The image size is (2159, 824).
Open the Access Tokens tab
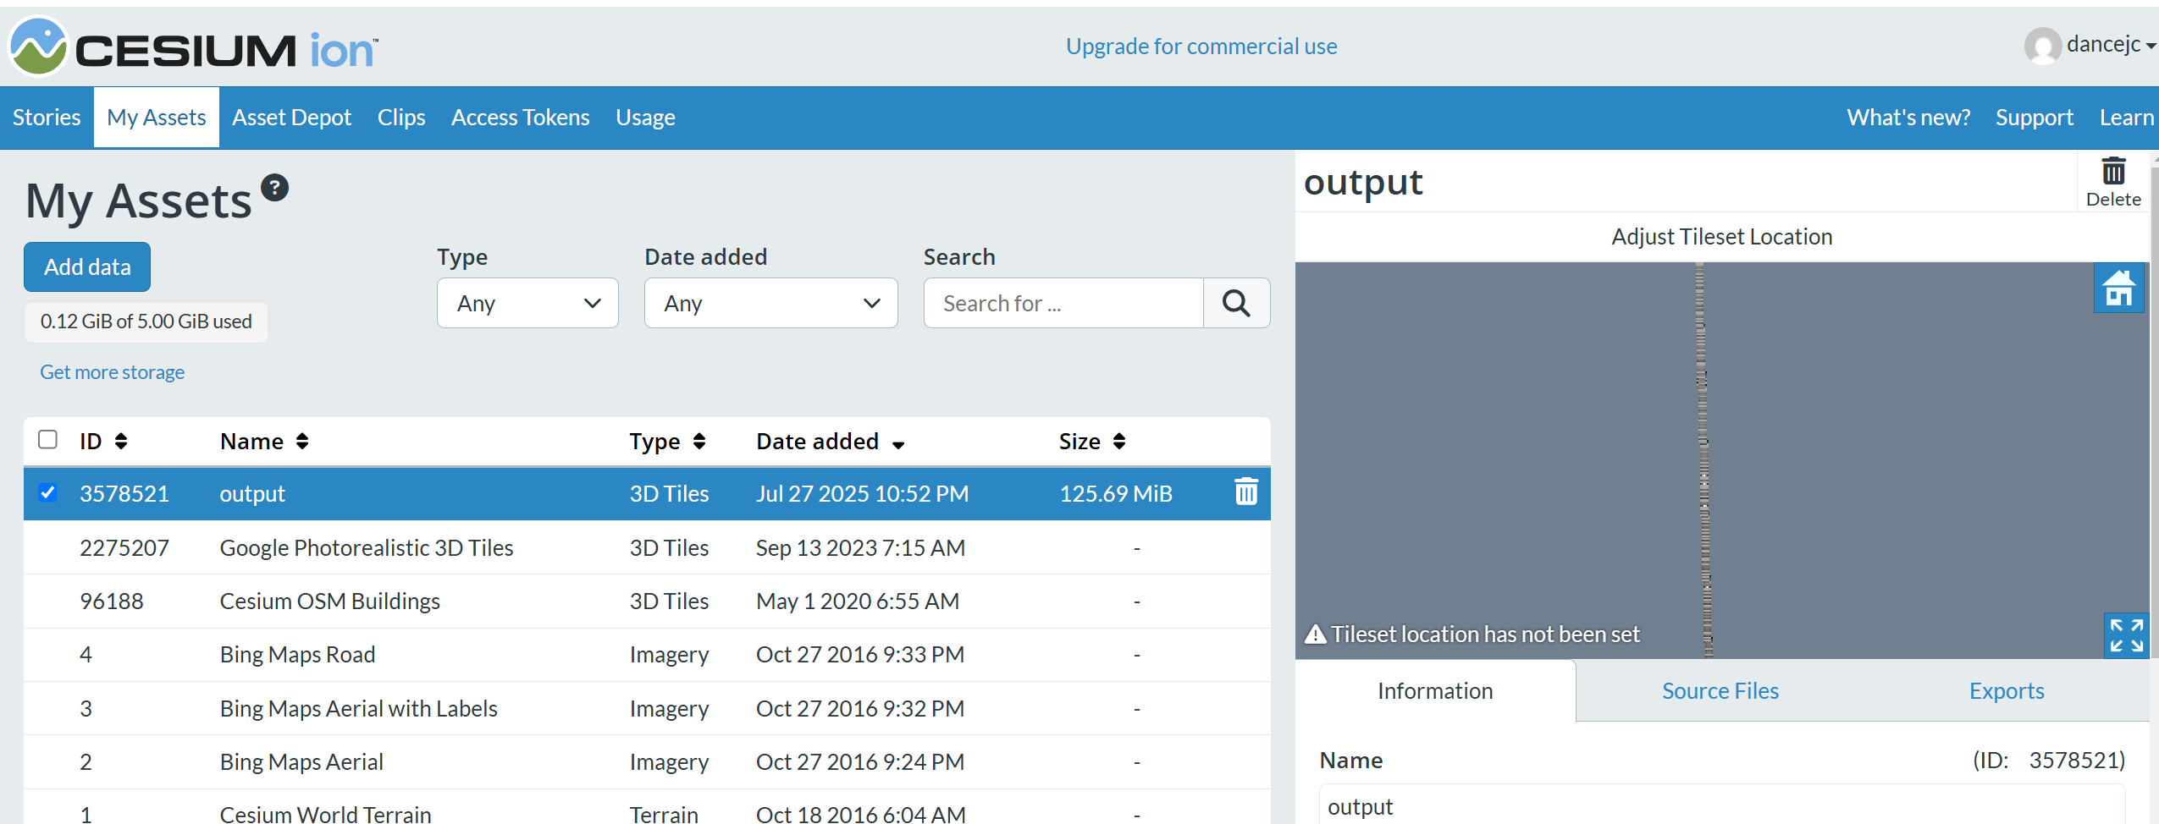[x=520, y=117]
